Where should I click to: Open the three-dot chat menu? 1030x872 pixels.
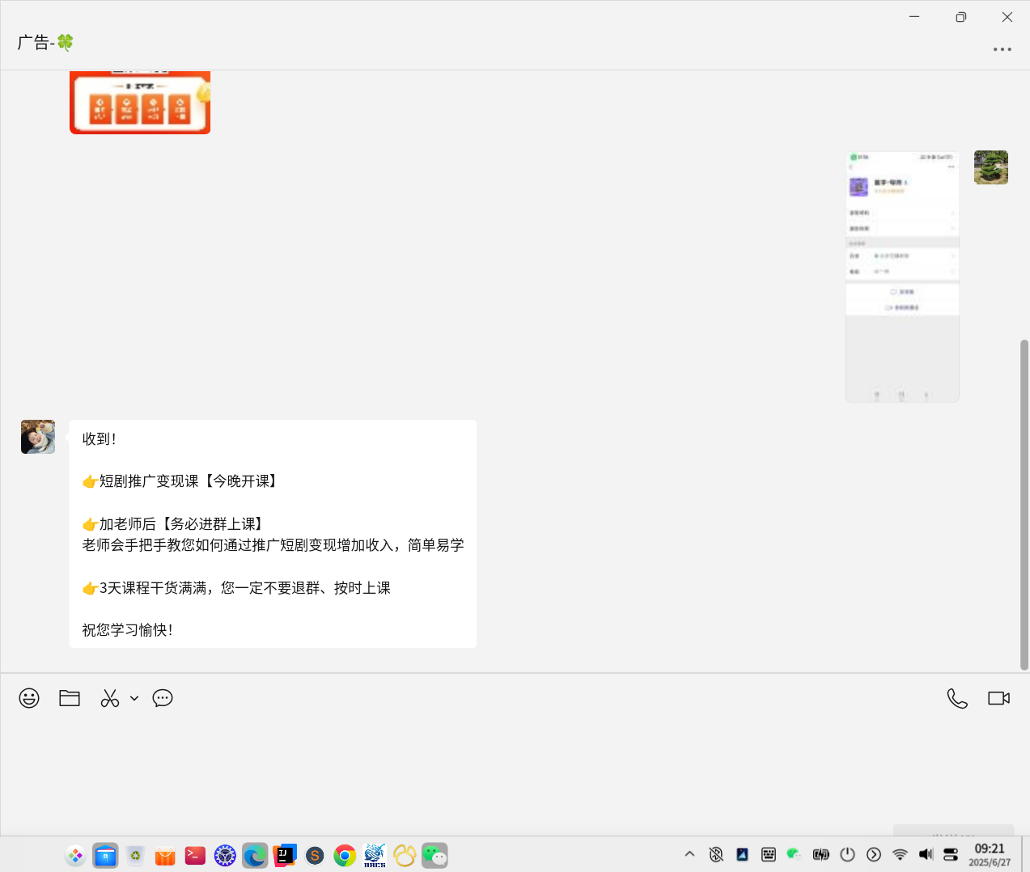coord(1002,49)
